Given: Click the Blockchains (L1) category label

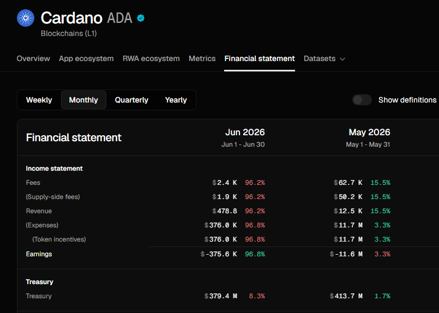Looking at the screenshot, I should point(69,33).
